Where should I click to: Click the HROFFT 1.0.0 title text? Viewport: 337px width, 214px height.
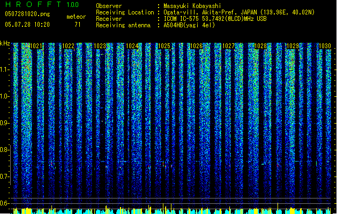pos(42,4)
